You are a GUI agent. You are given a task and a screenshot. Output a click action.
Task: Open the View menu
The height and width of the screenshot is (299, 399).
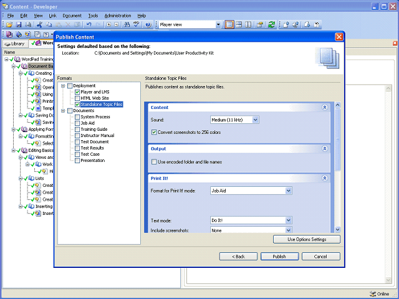click(x=38, y=16)
